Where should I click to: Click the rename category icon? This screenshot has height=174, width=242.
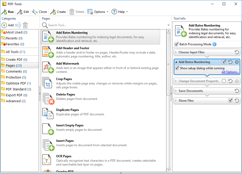coord(18,25)
